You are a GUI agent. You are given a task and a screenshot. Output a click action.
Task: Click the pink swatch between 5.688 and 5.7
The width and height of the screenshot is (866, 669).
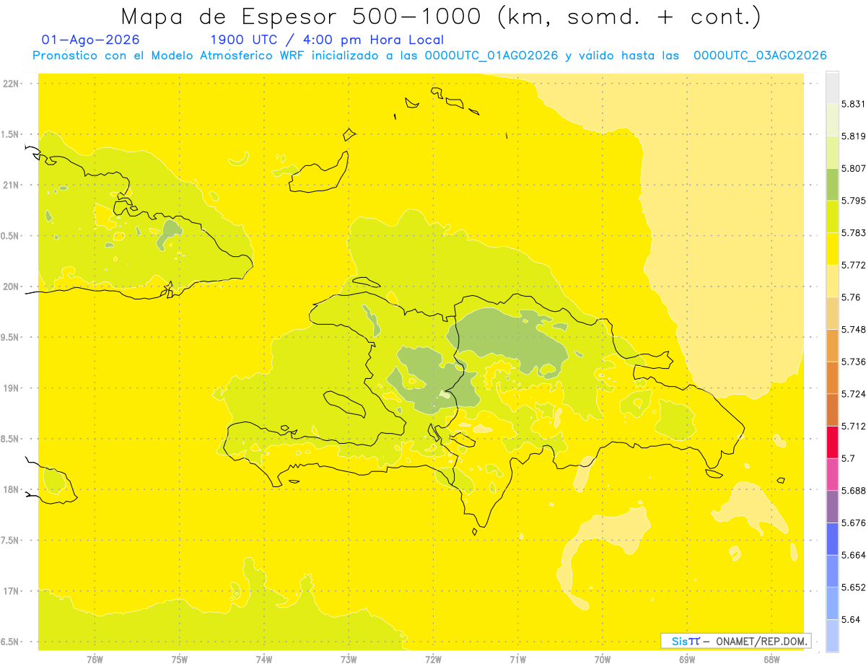(832, 474)
